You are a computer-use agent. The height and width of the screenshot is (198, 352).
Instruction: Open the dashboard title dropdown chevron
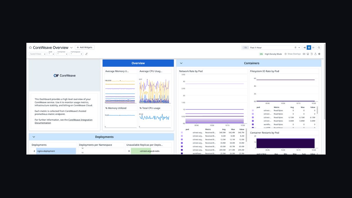click(x=71, y=48)
